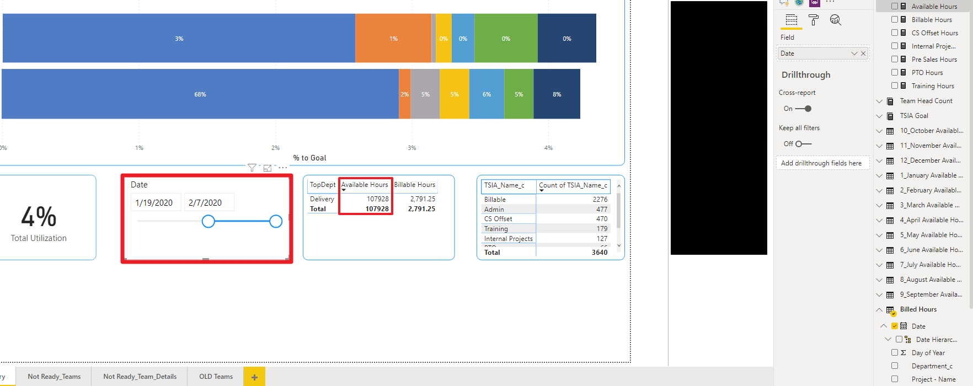Click the Billable Hours column header
The height and width of the screenshot is (386, 973).
point(415,185)
